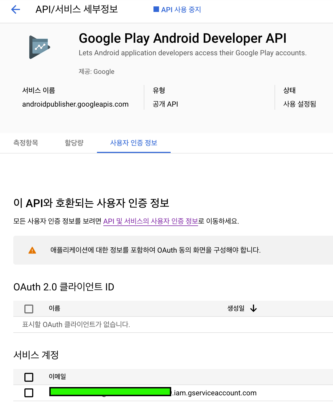Open the 할당량 tab

[74, 143]
